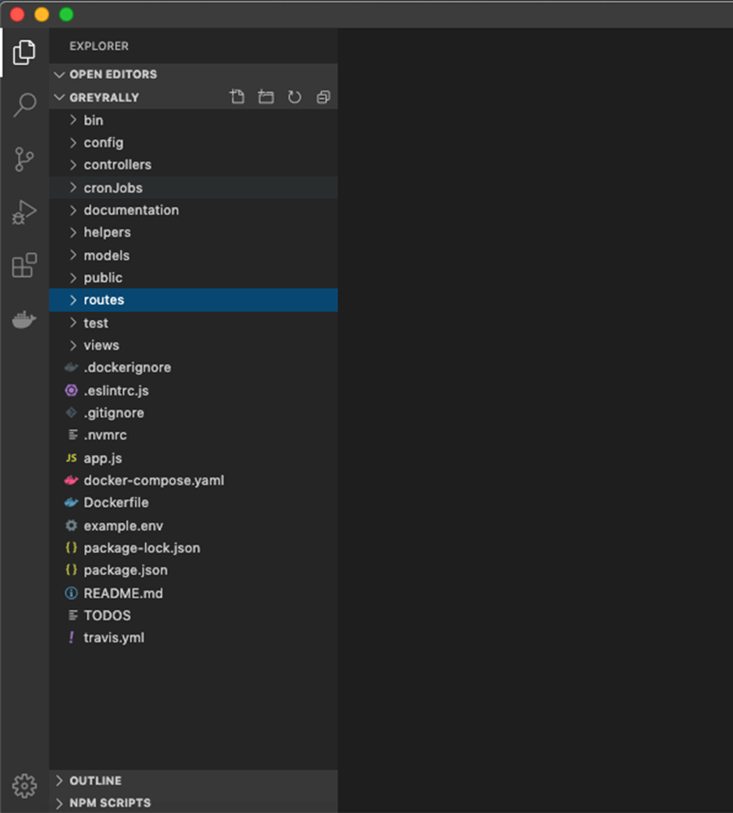This screenshot has height=813, width=733.
Task: Collapse the OPEN EDITORS section
Action: (x=112, y=74)
